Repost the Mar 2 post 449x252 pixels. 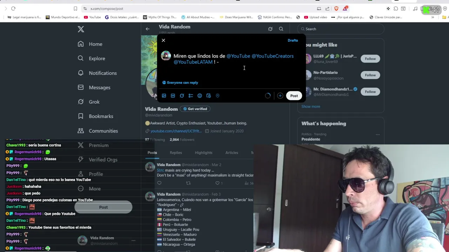point(188,183)
